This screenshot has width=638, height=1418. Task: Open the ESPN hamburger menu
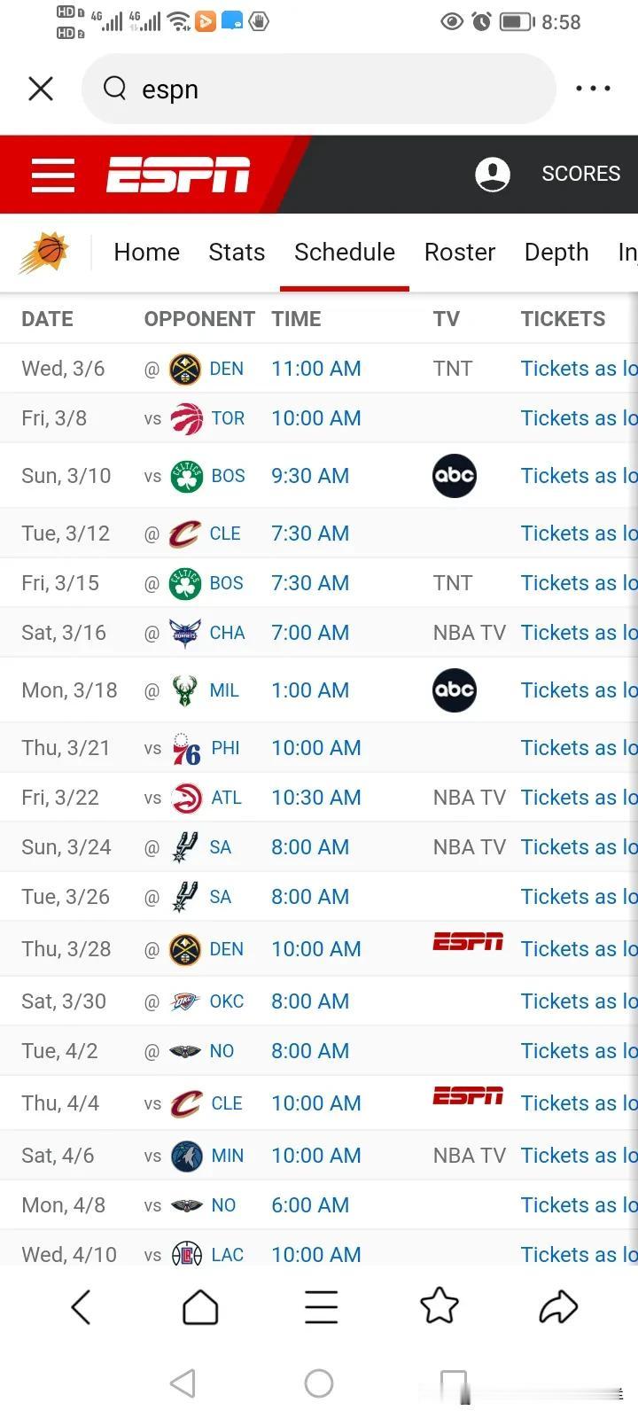pyautogui.click(x=53, y=175)
